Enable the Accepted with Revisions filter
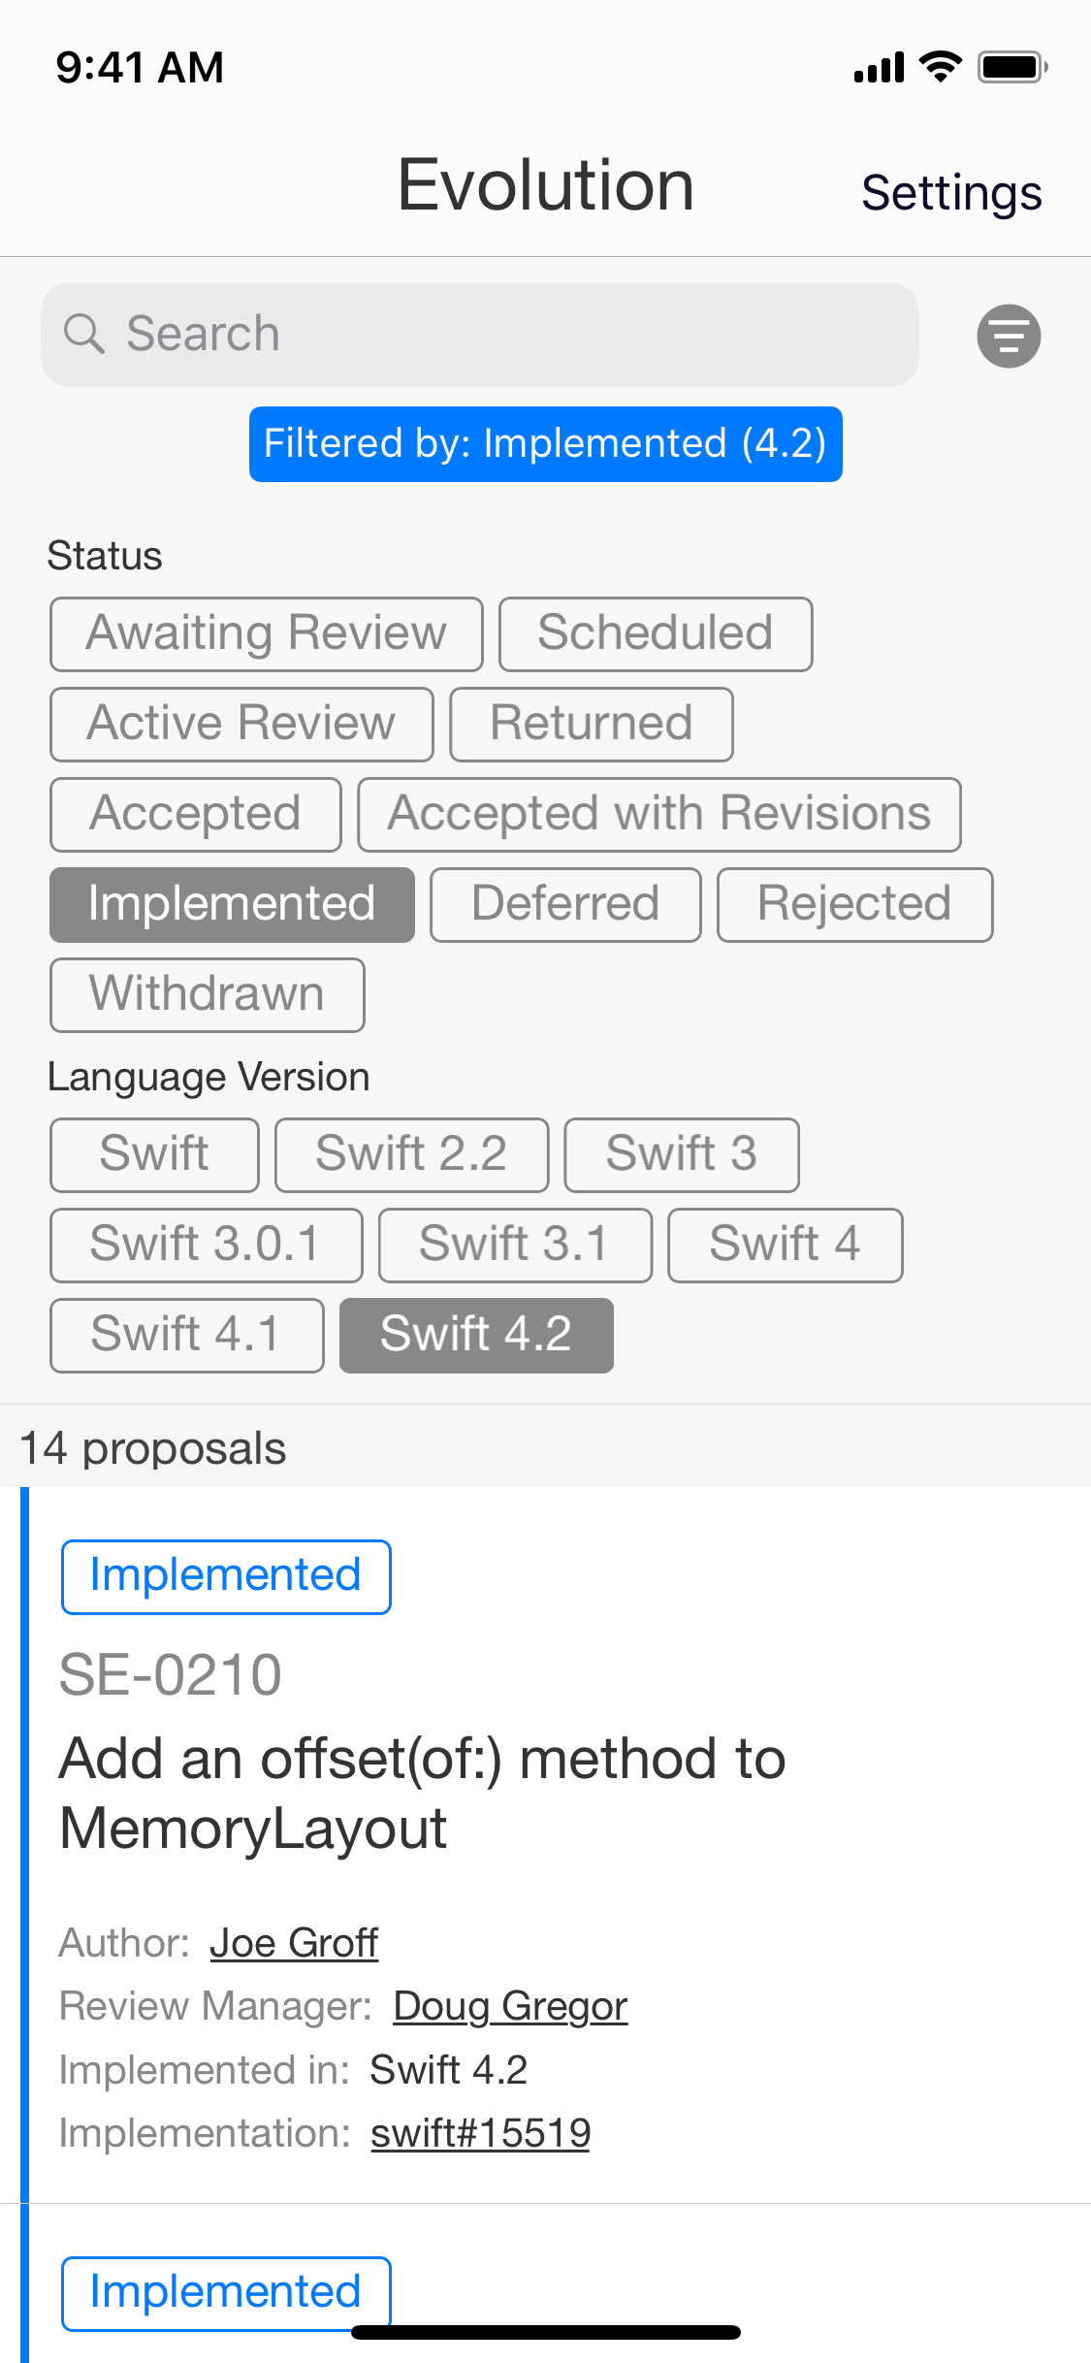Screen dimensions: 1091x2363 click(659, 815)
